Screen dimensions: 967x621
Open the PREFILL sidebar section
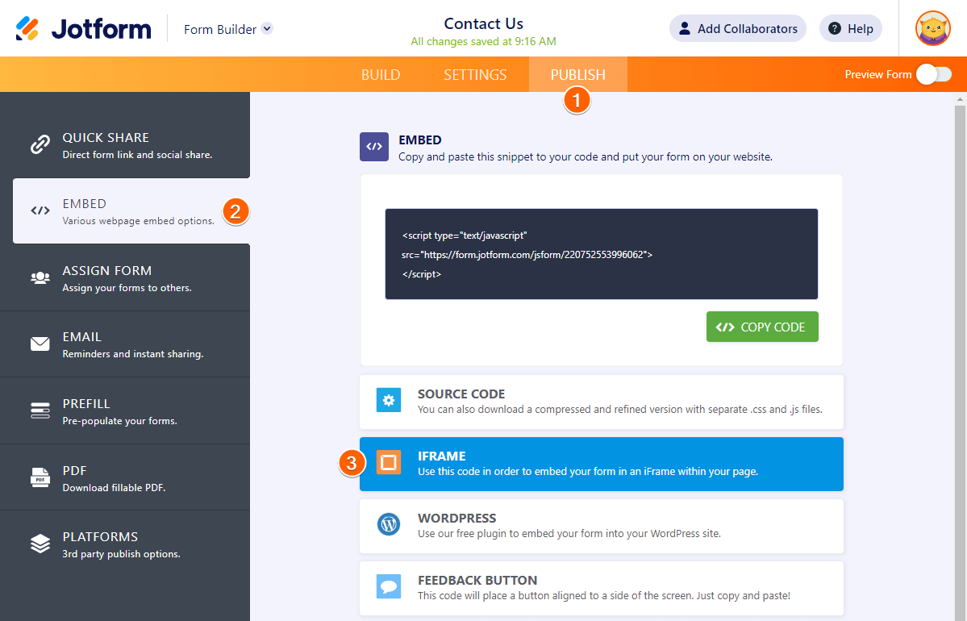124,411
